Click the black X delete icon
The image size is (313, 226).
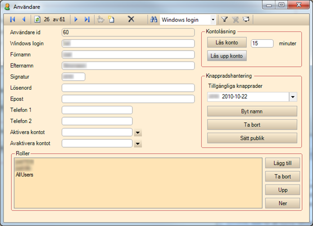(x=131, y=20)
